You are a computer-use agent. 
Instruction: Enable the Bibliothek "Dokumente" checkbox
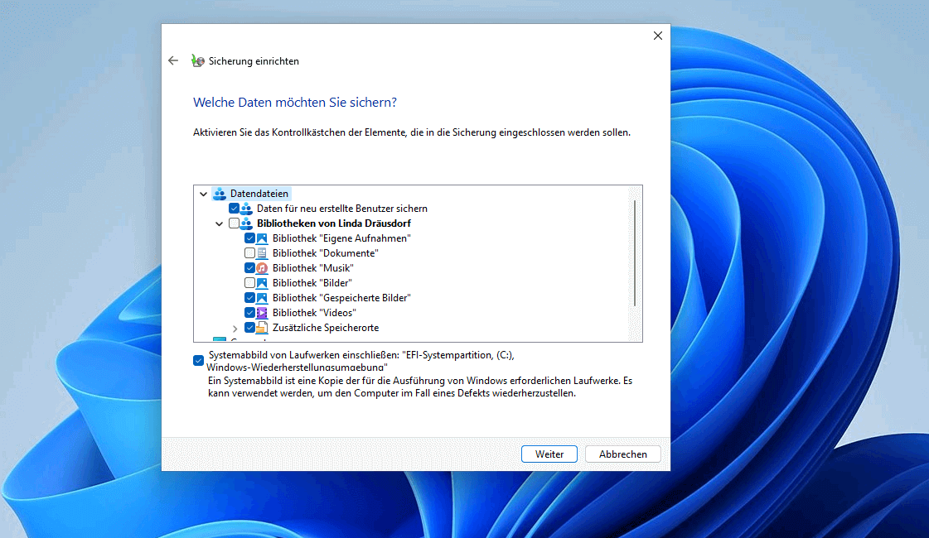[x=249, y=253]
